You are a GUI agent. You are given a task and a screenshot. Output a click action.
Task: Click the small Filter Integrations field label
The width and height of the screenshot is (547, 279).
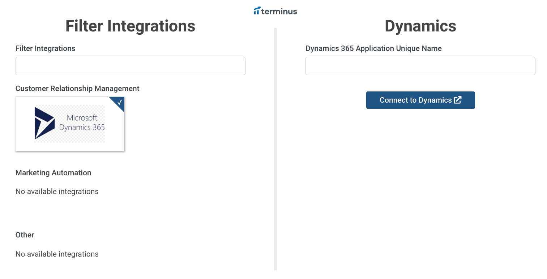46,48
